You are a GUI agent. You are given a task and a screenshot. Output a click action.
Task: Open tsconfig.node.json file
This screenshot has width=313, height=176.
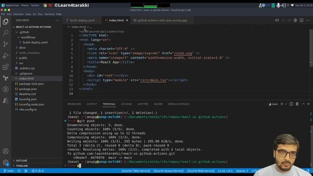tap(31, 104)
